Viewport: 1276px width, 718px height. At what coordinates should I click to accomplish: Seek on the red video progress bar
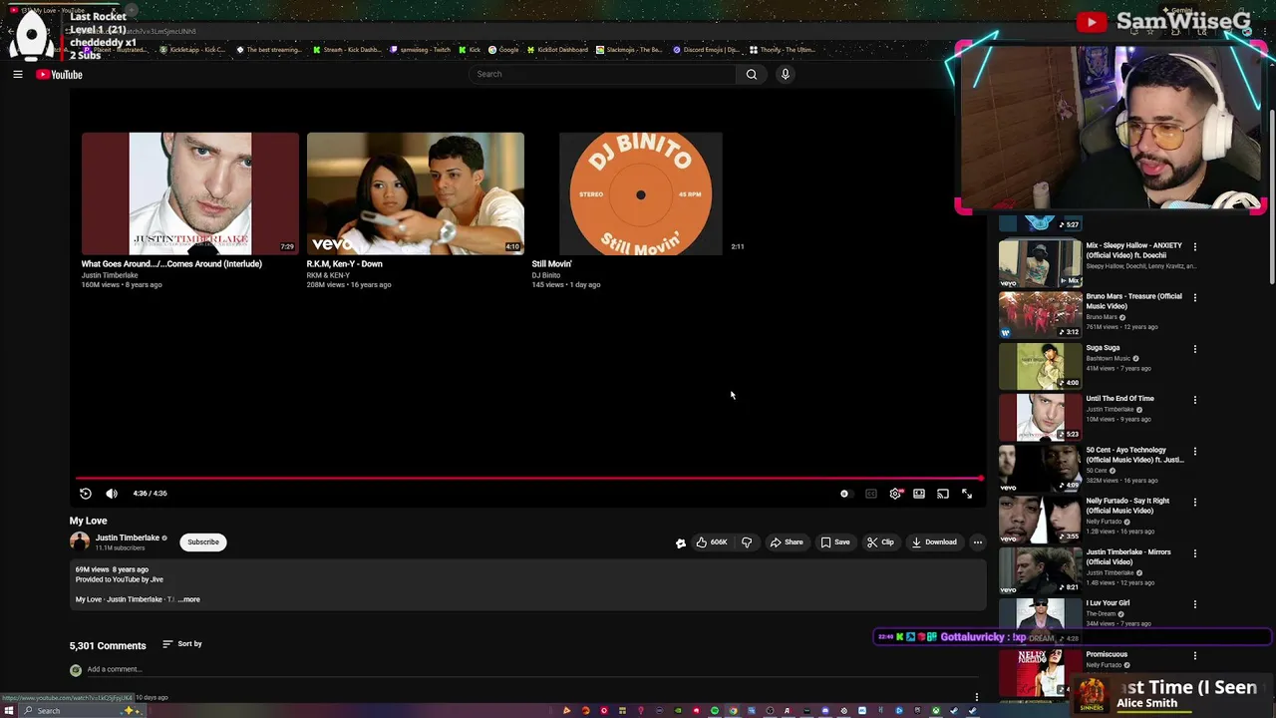(526, 478)
